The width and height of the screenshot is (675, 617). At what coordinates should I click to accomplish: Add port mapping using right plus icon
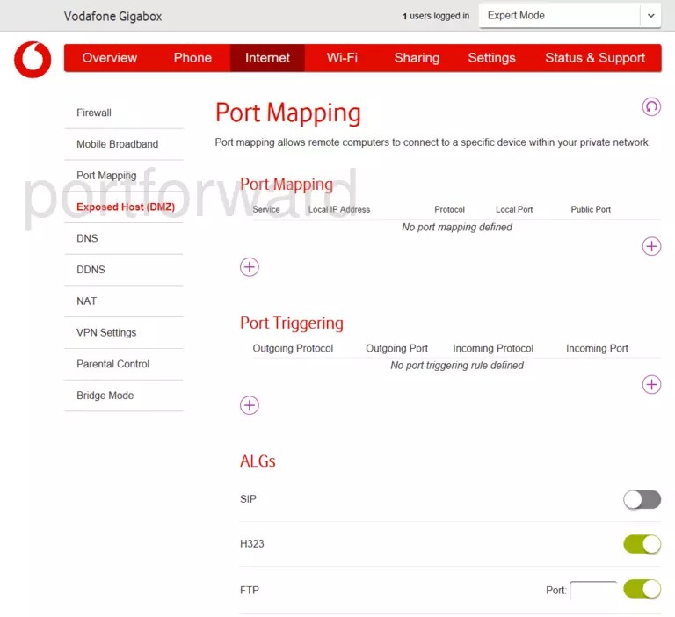651,246
